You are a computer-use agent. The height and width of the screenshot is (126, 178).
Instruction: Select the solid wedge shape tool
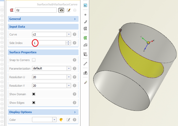[85, 45]
